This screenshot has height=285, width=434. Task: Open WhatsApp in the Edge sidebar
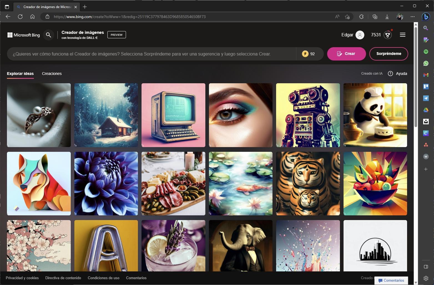[x=426, y=63]
